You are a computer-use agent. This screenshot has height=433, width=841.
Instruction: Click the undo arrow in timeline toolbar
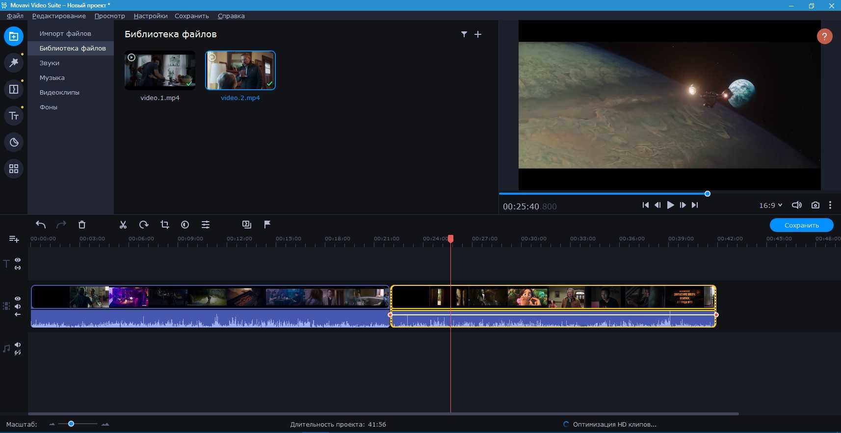pyautogui.click(x=41, y=225)
